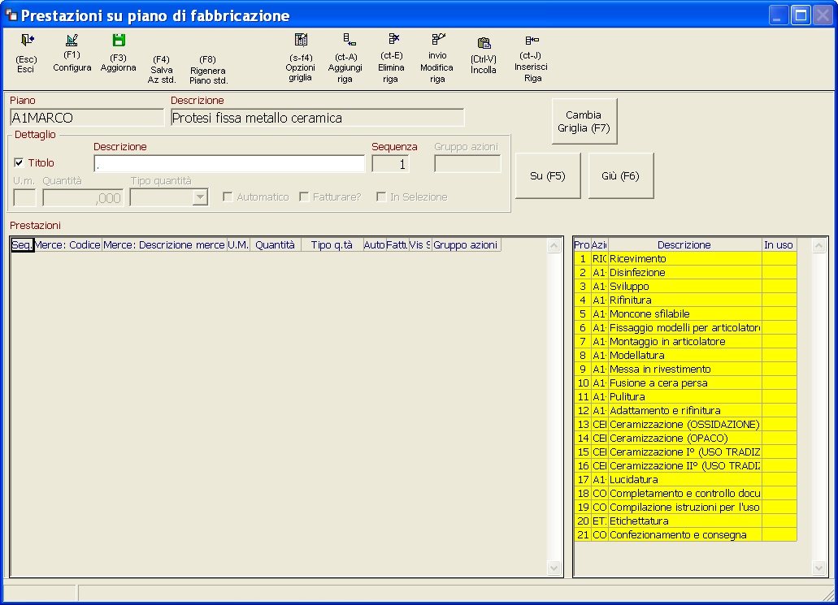838x605 pixels.
Task: Select the Ricevimento row
Action: point(685,259)
